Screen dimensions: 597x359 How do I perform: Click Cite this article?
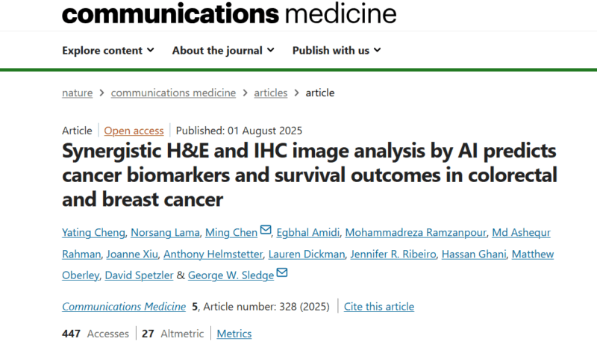[379, 307]
